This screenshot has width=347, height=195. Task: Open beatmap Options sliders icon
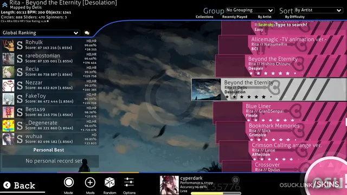click(x=129, y=183)
